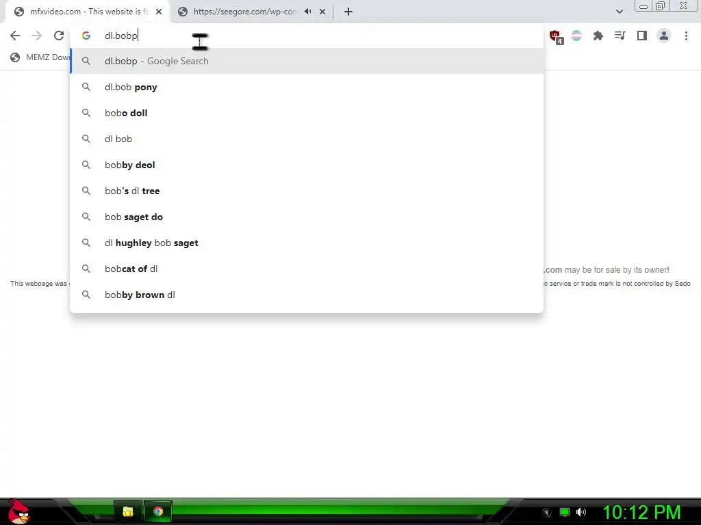Choose the 'dl.bob pony' suggestion
The width and height of the screenshot is (701, 525).
point(307,87)
